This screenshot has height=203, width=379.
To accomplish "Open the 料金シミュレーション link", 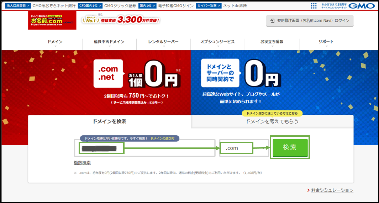I will 332,191.
